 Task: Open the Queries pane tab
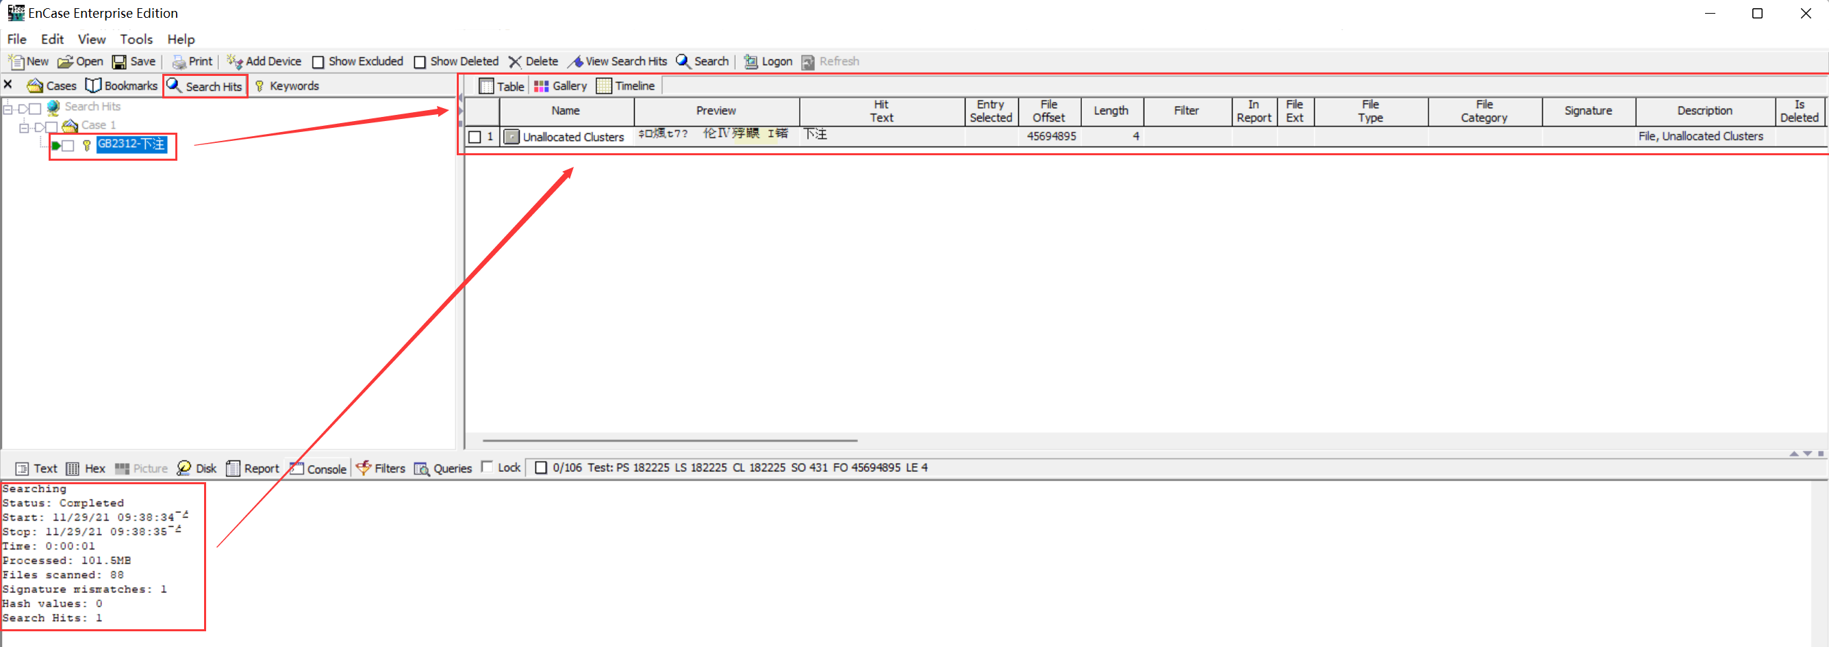coord(443,468)
